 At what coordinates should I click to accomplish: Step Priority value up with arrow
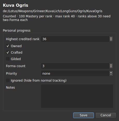pos(111,72)
